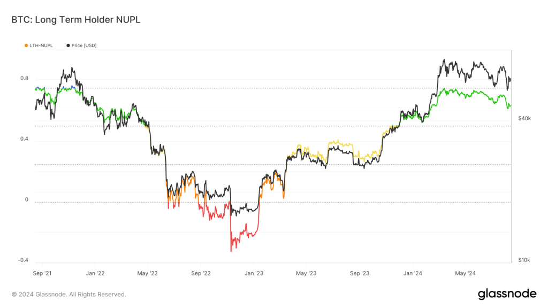The height and width of the screenshot is (308, 548).
Task: Select the May '24 date label
Action: pyautogui.click(x=464, y=273)
